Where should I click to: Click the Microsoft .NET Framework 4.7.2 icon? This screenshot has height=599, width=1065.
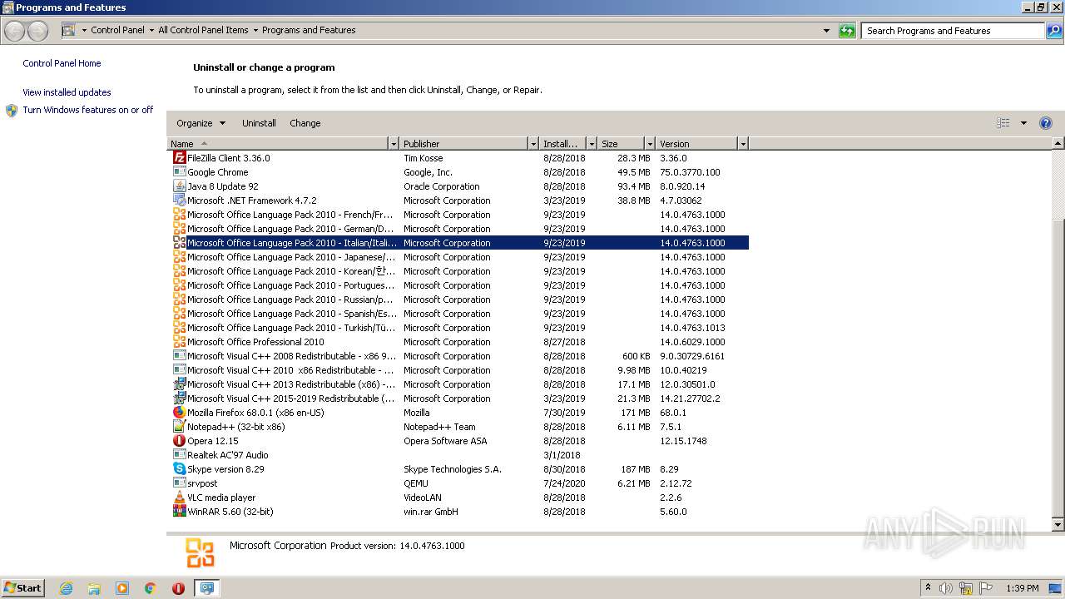(179, 200)
